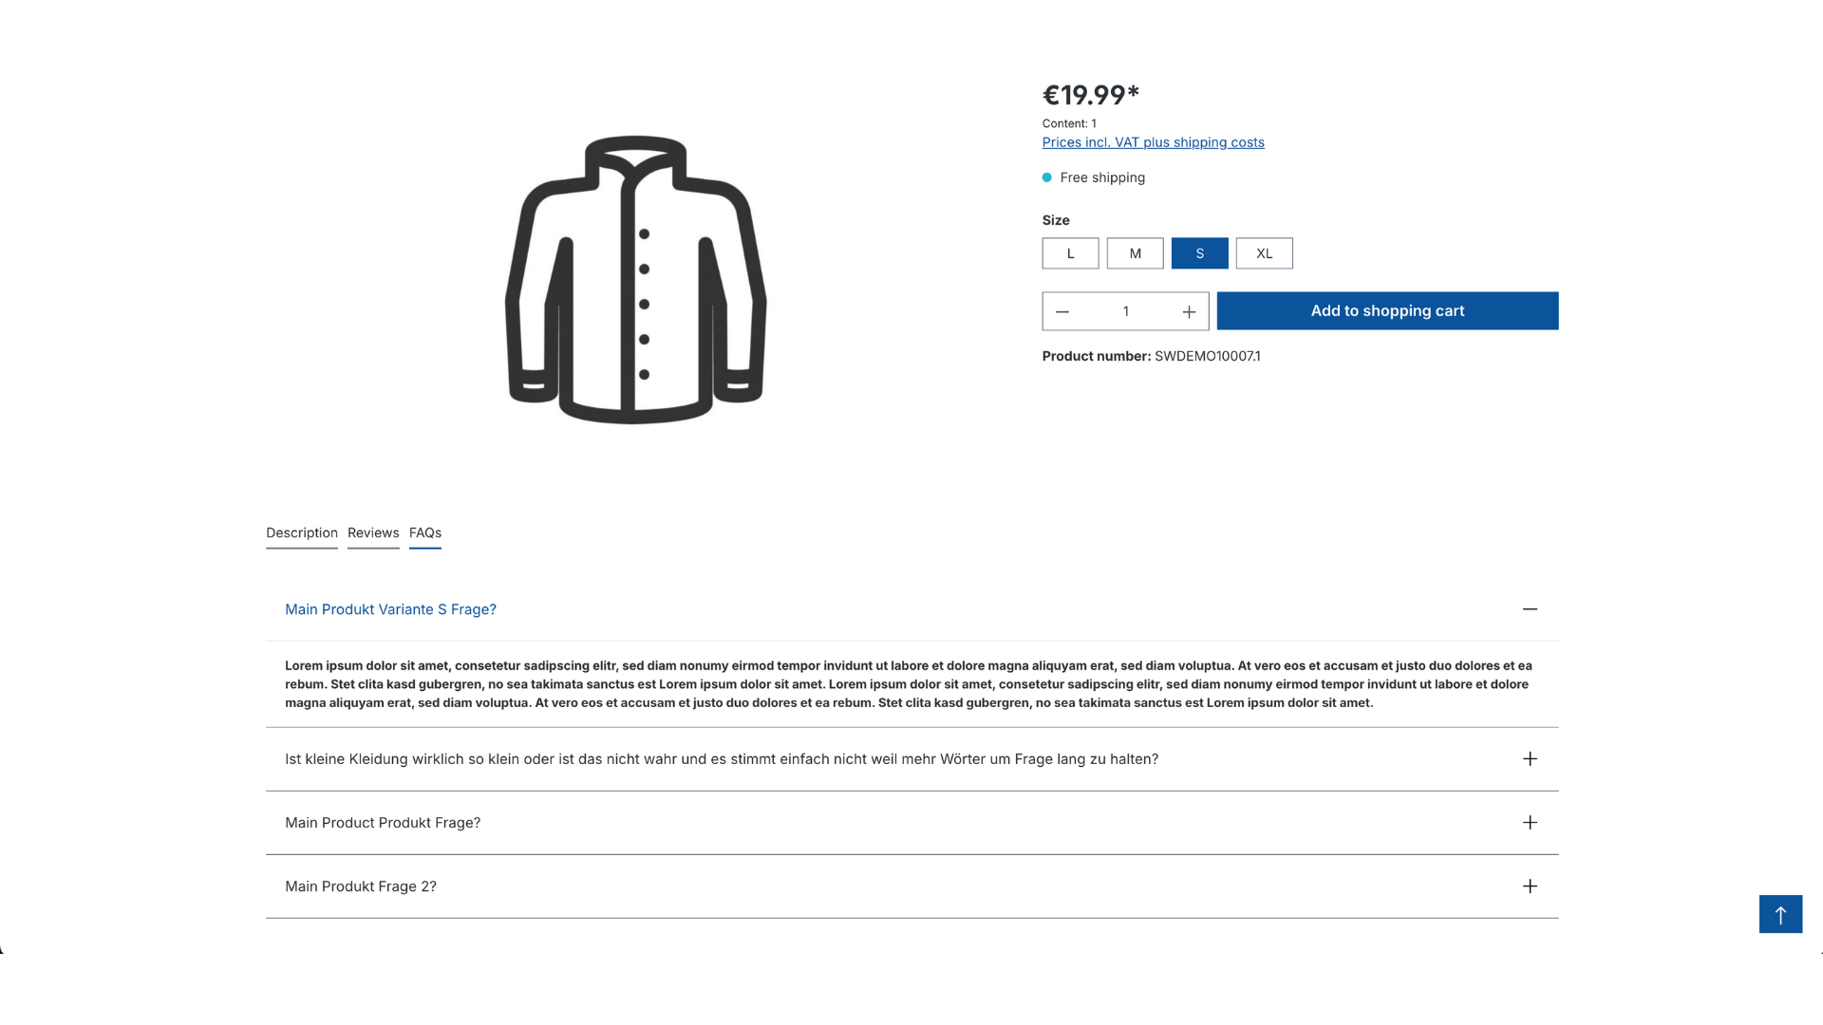The image size is (1823, 1025).
Task: Click the scroll-to-top arrow icon
Action: click(x=1780, y=914)
